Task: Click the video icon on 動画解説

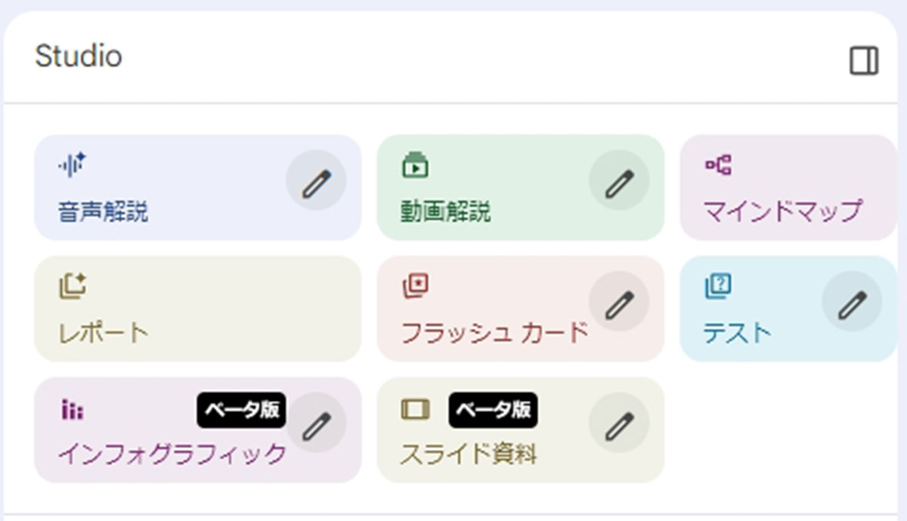Action: [415, 165]
